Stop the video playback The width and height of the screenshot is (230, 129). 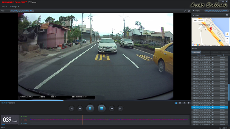pos(102,108)
